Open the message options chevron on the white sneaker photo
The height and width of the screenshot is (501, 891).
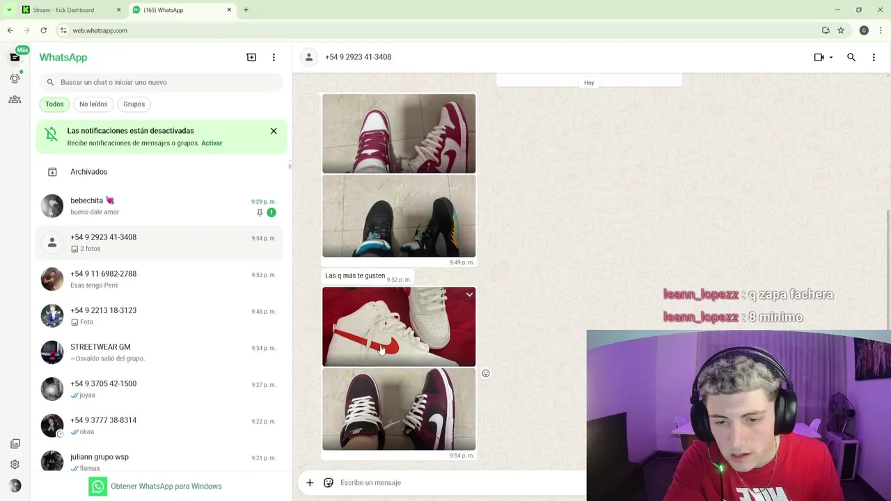coord(469,295)
